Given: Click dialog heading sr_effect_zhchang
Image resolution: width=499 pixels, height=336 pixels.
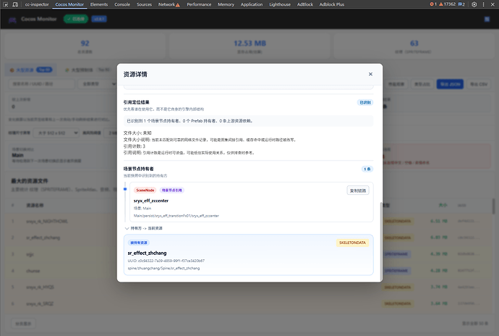Looking at the screenshot, I should click(x=147, y=253).
